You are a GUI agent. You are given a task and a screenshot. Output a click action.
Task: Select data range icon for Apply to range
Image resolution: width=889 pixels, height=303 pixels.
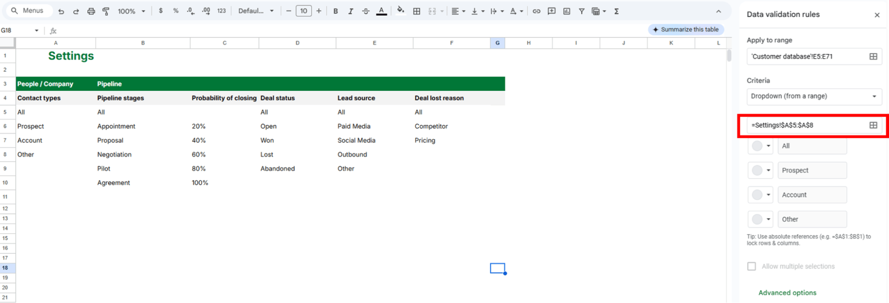pos(873,57)
